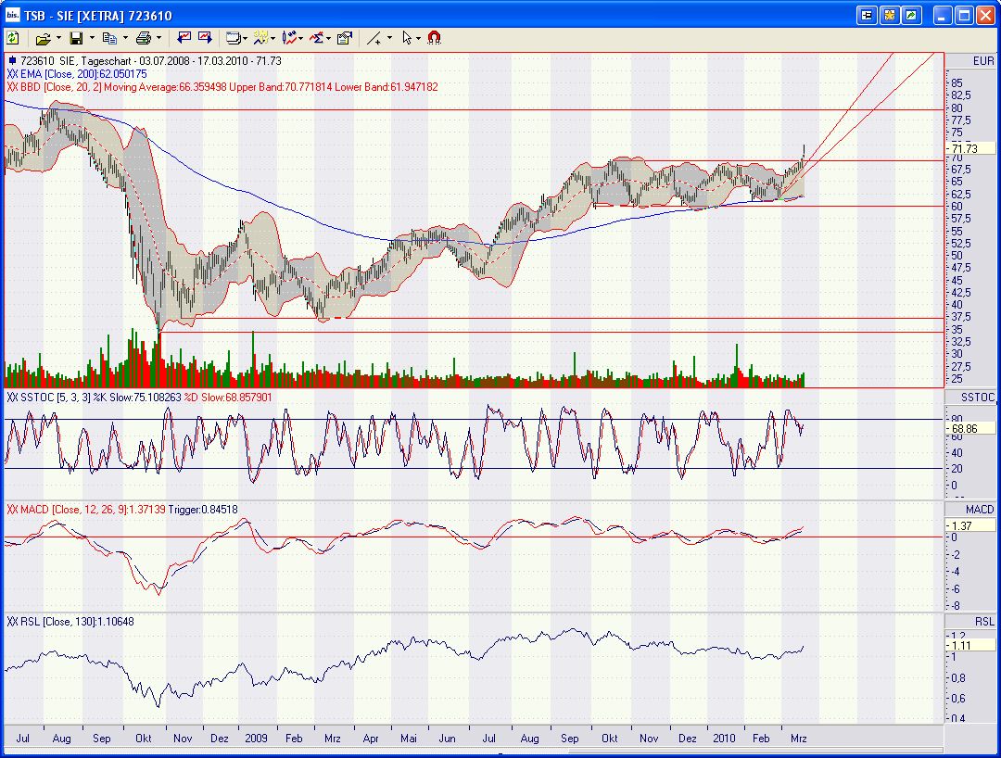Expand the dropdown arrow beside the pointer tool
1001x758 pixels.
click(418, 38)
